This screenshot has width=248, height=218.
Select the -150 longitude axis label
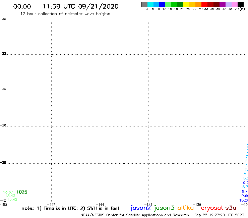(x=3, y=205)
